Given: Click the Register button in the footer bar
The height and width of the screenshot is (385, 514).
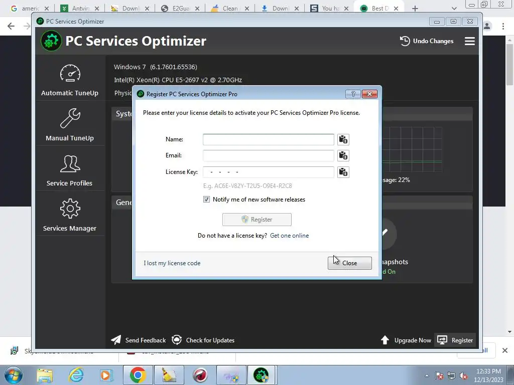Looking at the screenshot, I should (x=455, y=340).
